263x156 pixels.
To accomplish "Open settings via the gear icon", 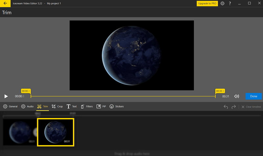I will 223,3.
